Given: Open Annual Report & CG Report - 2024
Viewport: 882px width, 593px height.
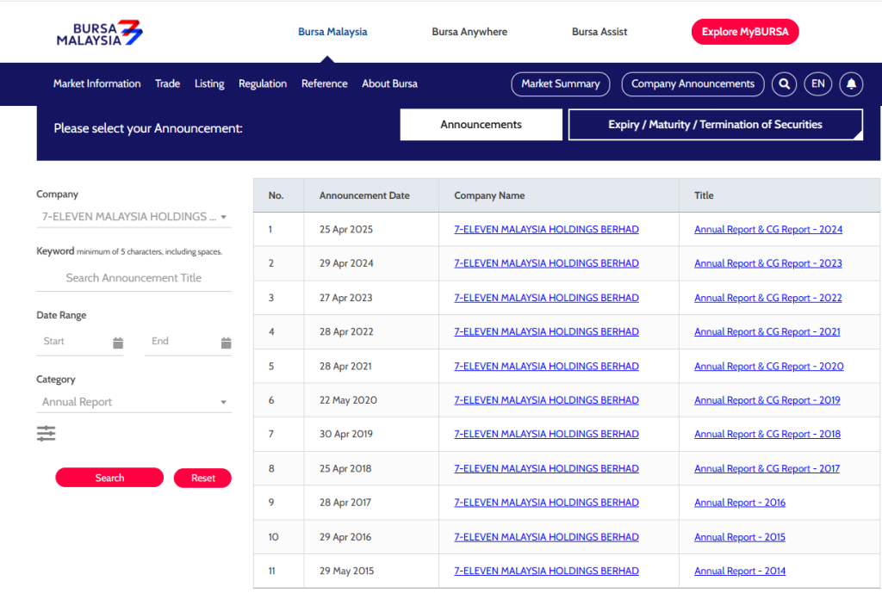Looking at the screenshot, I should [x=767, y=229].
